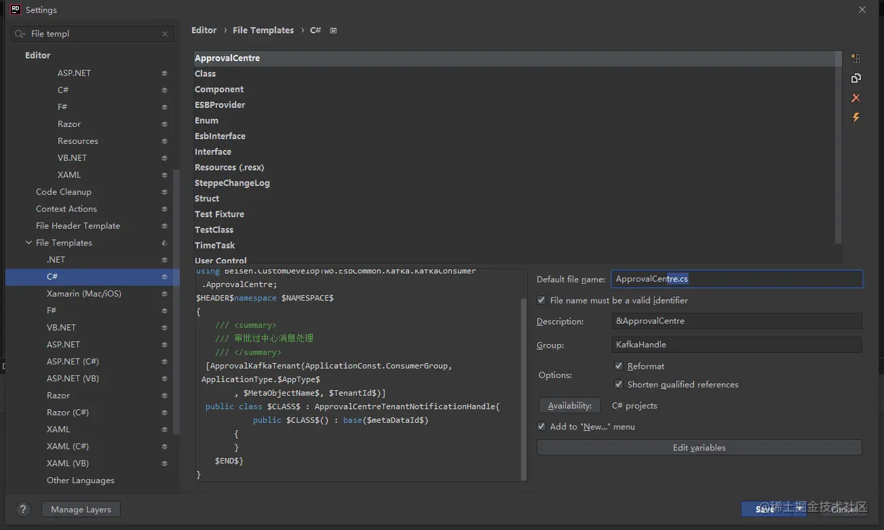Collapse the File Templates tree node

click(x=28, y=243)
